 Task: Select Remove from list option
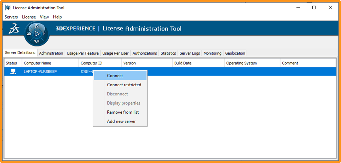point(123,112)
